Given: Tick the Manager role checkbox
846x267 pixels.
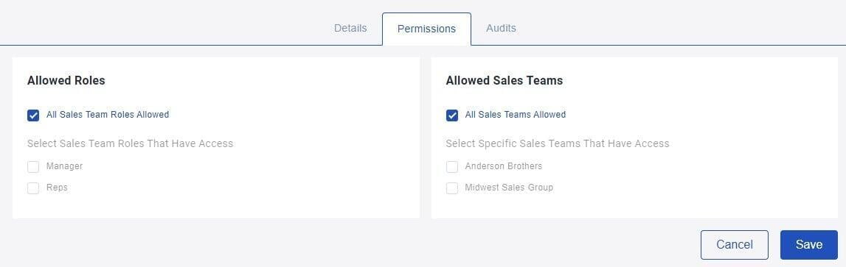Looking at the screenshot, I should coord(33,167).
